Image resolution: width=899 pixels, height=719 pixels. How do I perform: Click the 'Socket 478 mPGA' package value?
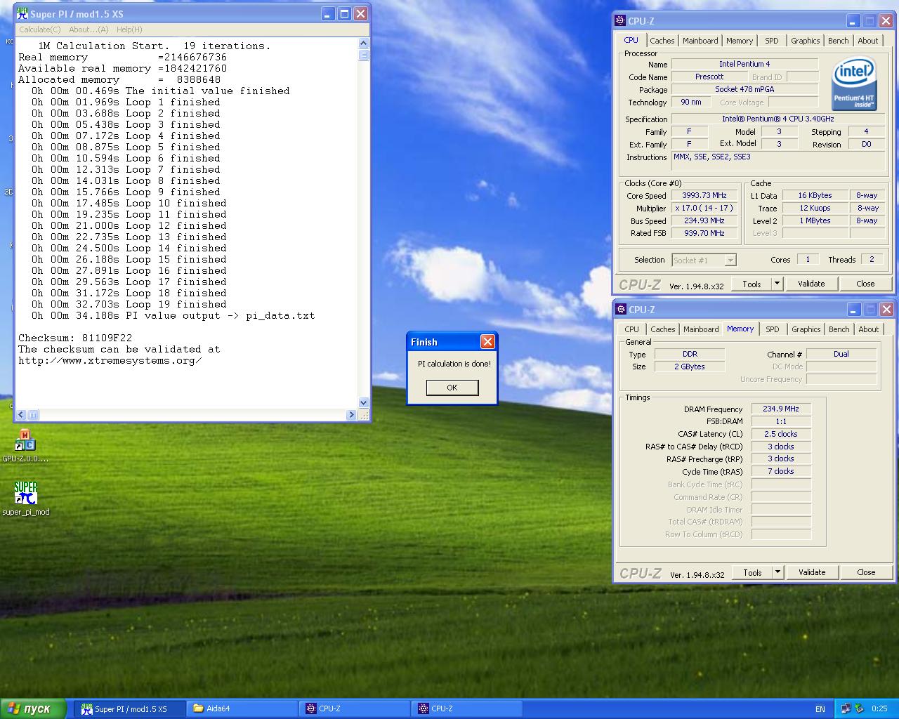coord(744,89)
